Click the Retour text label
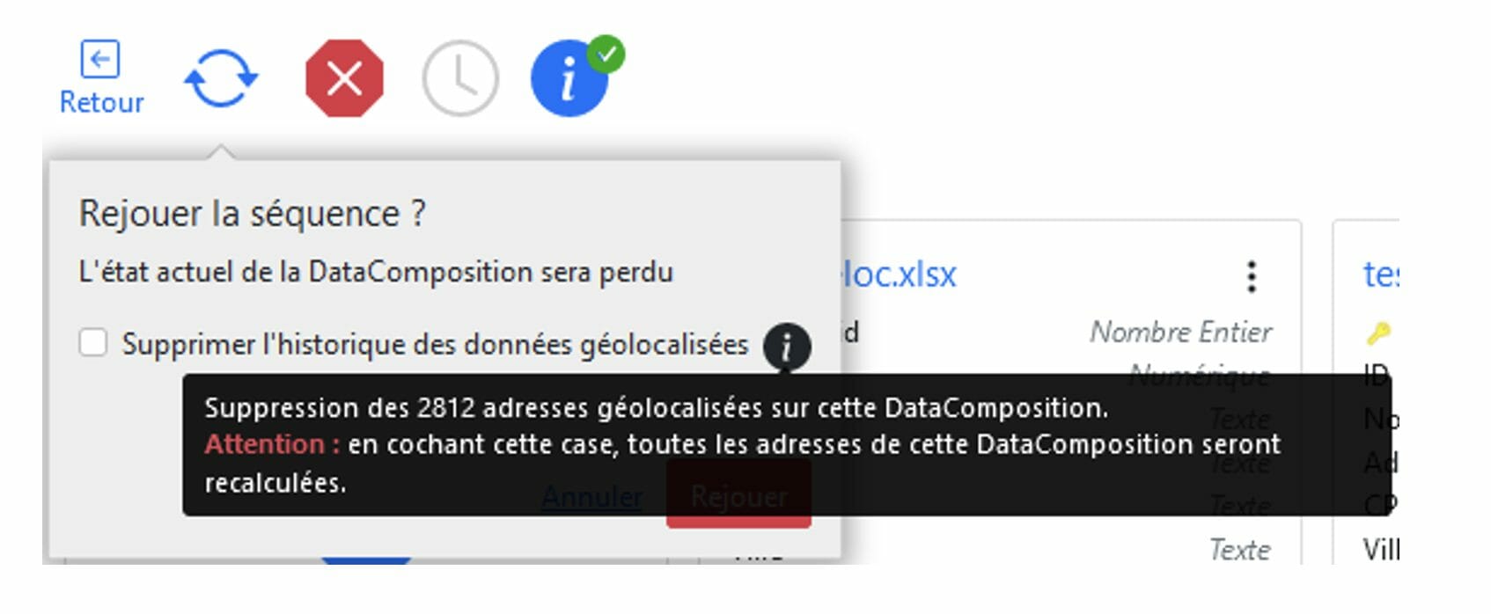This screenshot has height=614, width=1491. 101,102
